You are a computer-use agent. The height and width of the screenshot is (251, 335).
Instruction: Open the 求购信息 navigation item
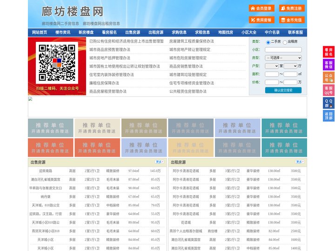tap(179, 33)
